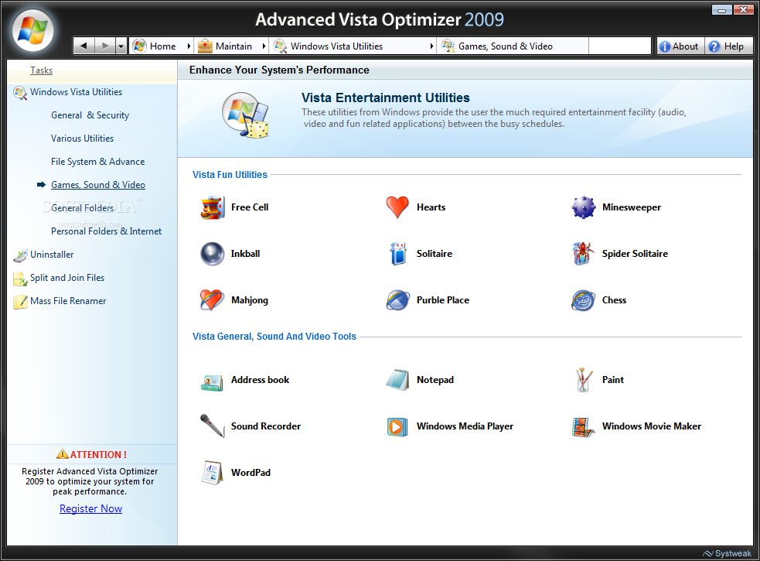Select Various Utilities in sidebar

click(x=83, y=139)
